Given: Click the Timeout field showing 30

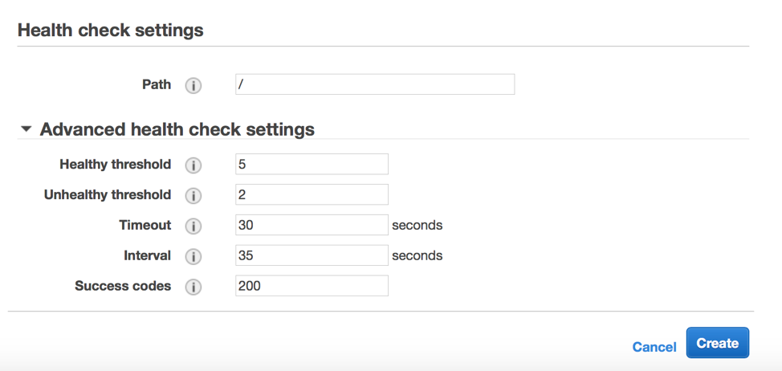Looking at the screenshot, I should tap(312, 225).
